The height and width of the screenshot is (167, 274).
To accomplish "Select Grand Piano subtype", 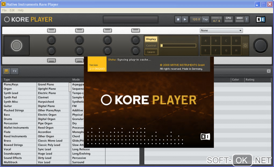I will tap(53, 85).
